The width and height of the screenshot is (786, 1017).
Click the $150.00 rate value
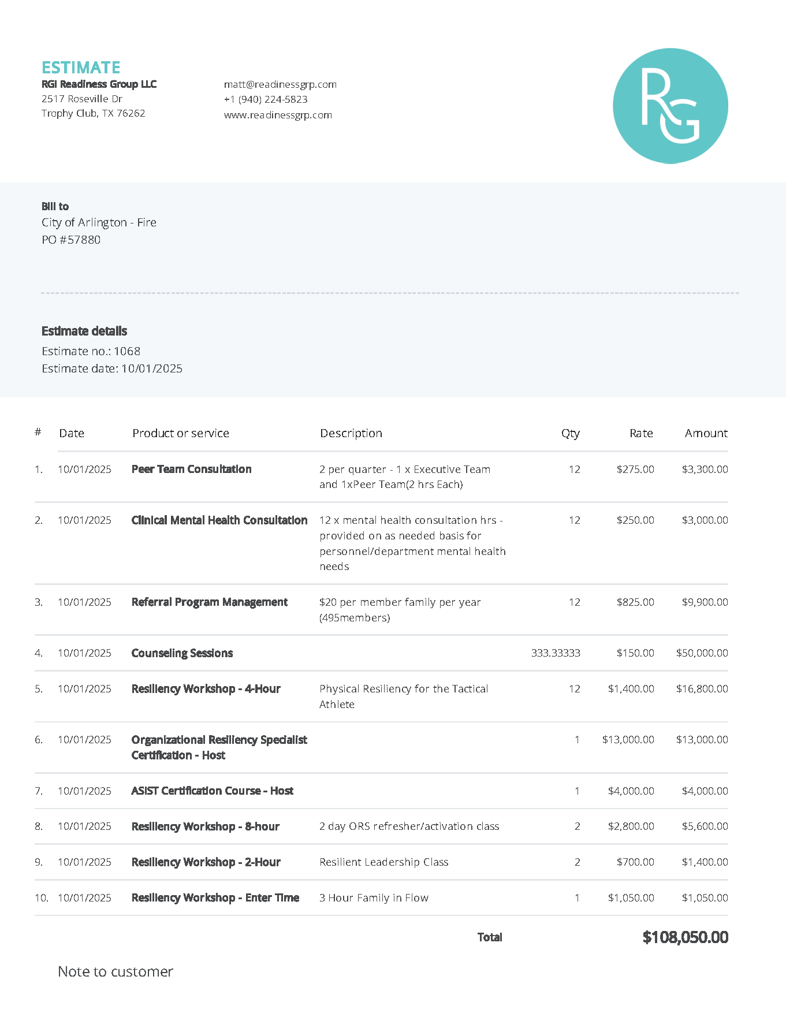[x=635, y=653]
